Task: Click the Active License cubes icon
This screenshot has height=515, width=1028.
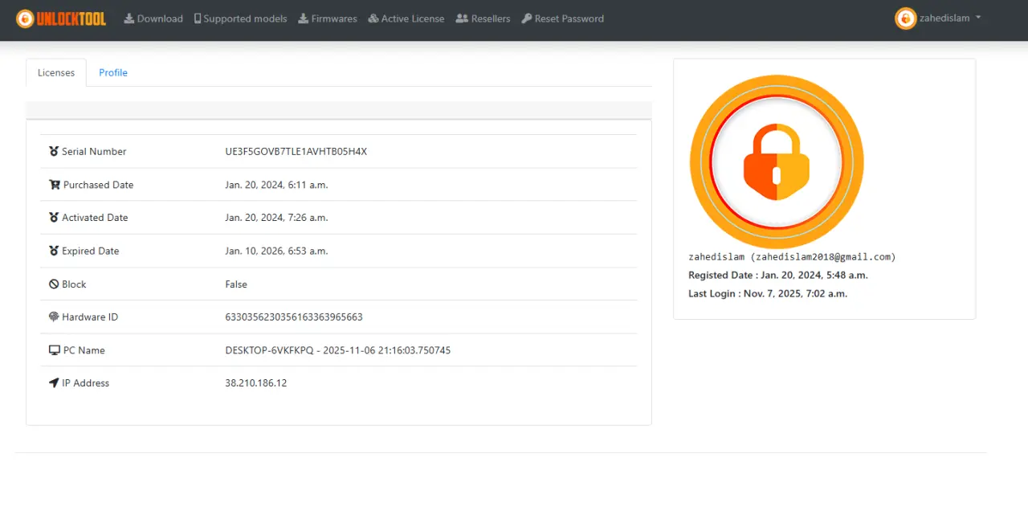Action: (373, 18)
